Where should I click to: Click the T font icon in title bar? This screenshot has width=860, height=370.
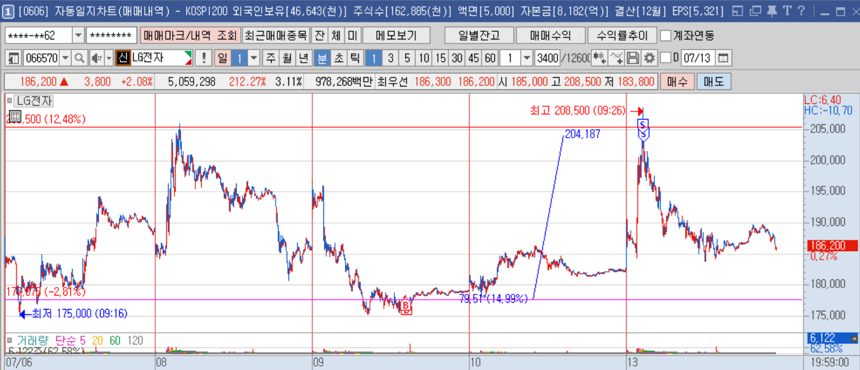pyautogui.click(x=787, y=11)
